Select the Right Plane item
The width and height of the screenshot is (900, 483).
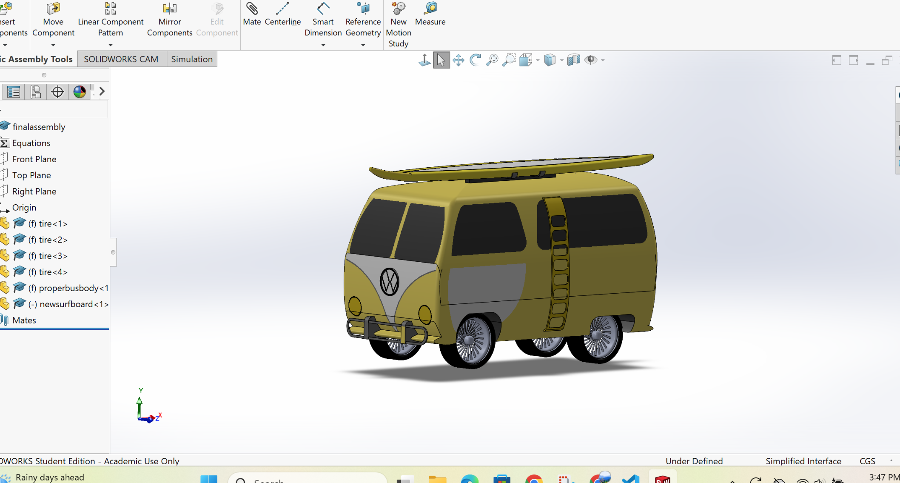pyautogui.click(x=34, y=191)
